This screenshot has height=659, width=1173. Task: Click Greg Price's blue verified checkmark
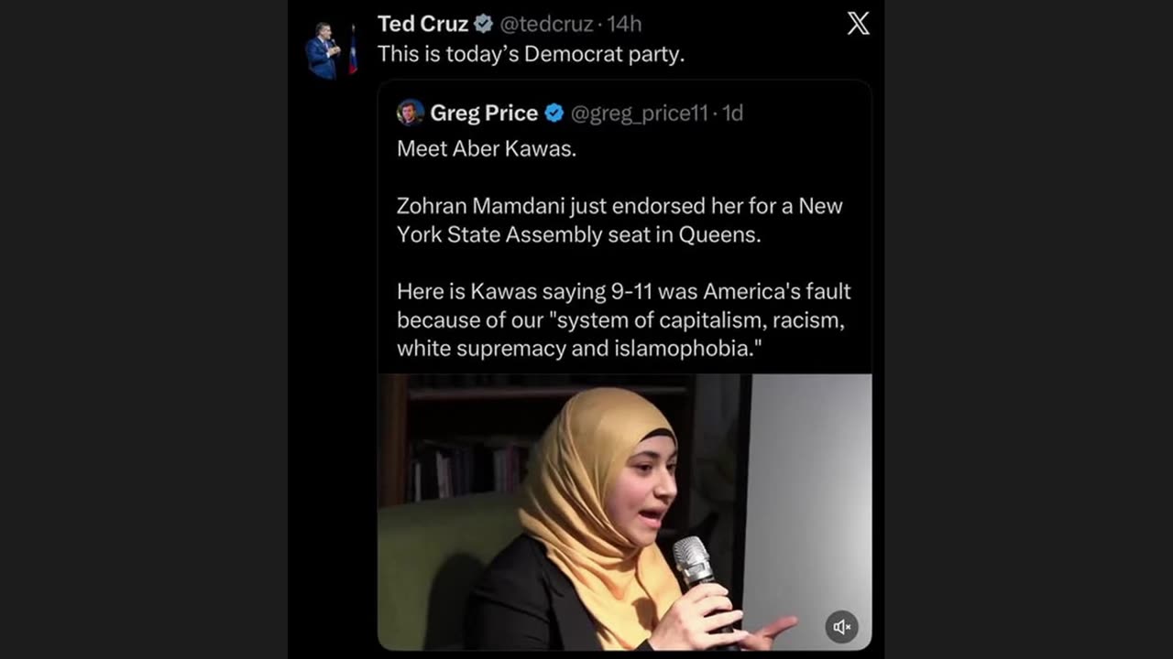pos(554,113)
